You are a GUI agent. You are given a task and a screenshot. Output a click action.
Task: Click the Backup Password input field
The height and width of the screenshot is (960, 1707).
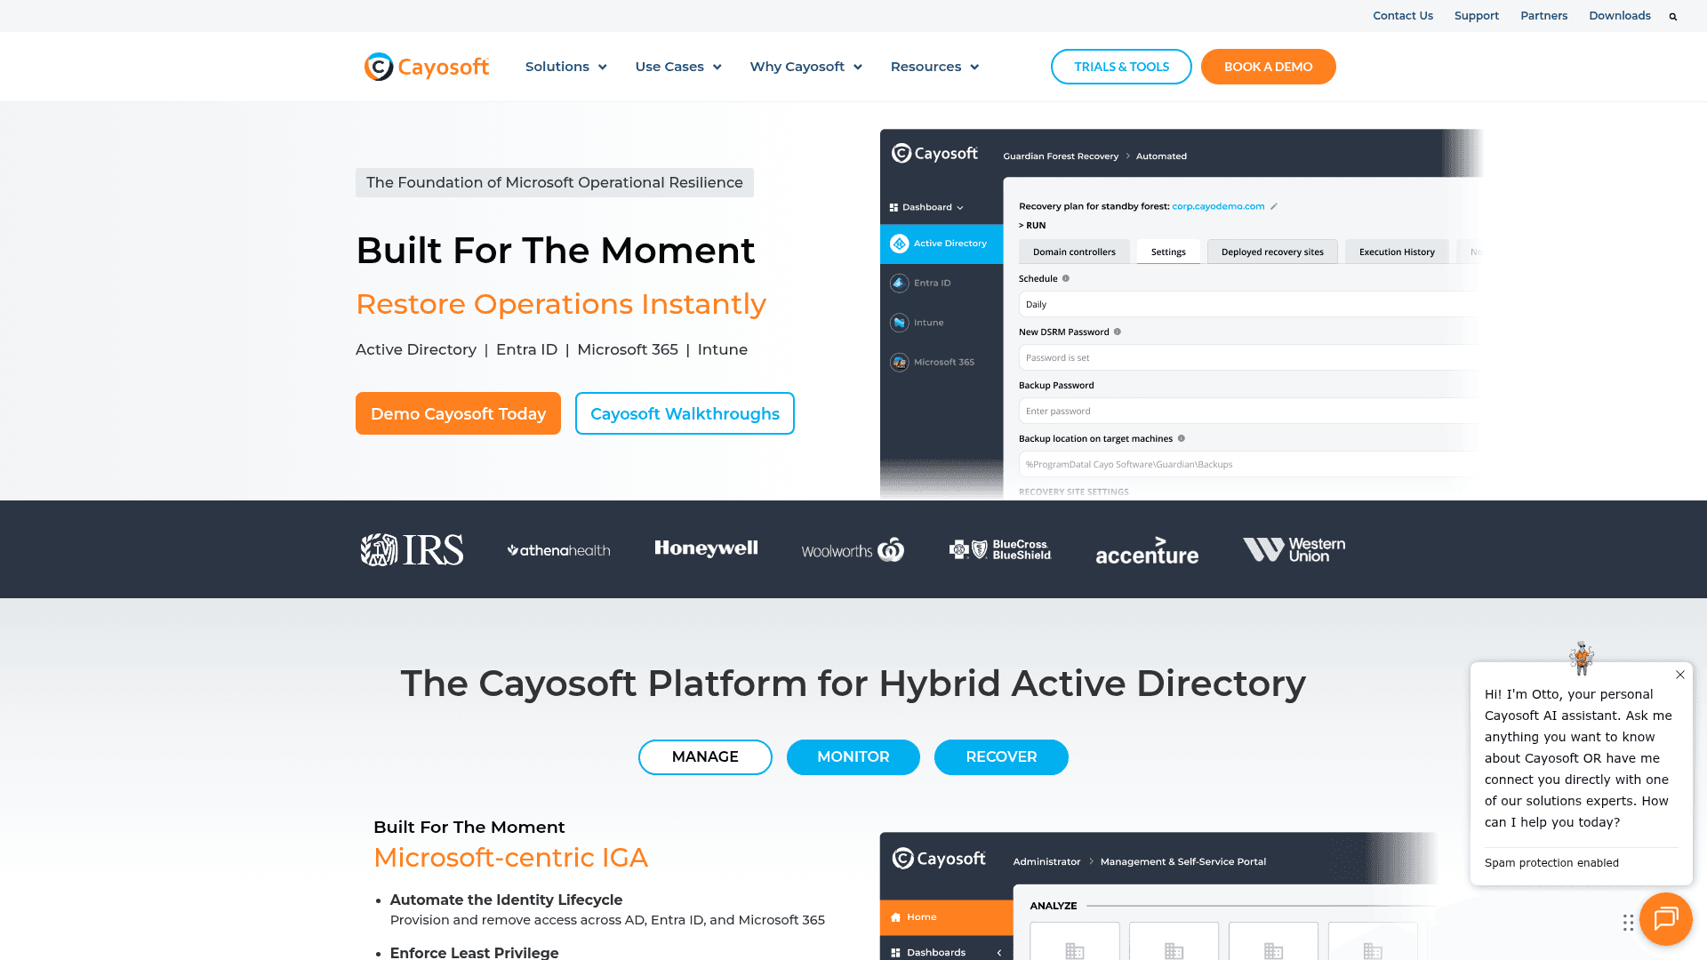tap(1251, 411)
